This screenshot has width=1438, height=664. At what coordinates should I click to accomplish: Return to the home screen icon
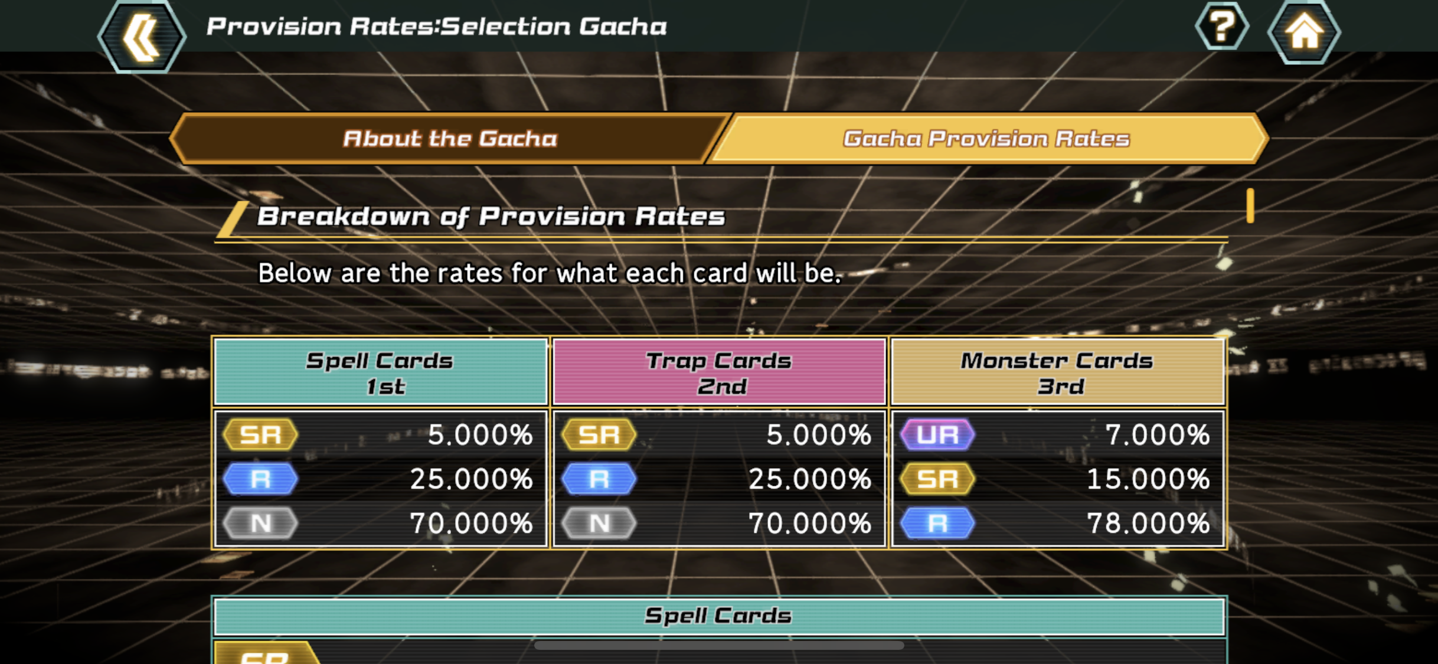[x=1304, y=32]
